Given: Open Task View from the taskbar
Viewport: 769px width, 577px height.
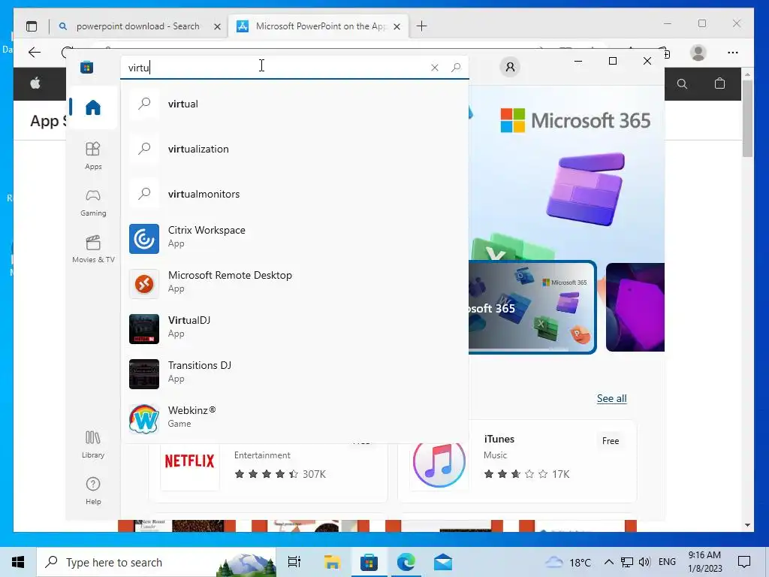Looking at the screenshot, I should pos(294,562).
